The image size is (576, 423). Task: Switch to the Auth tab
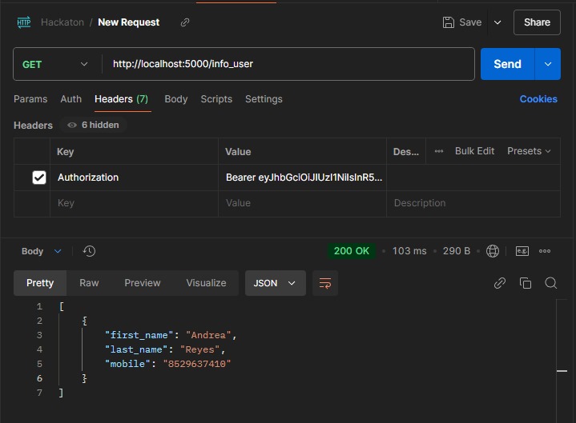[70, 99]
